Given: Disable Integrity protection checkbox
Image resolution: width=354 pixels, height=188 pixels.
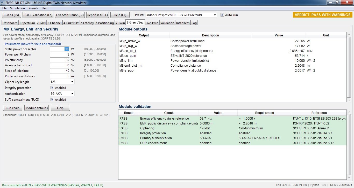Looking at the screenshot, I should click(52, 88).
